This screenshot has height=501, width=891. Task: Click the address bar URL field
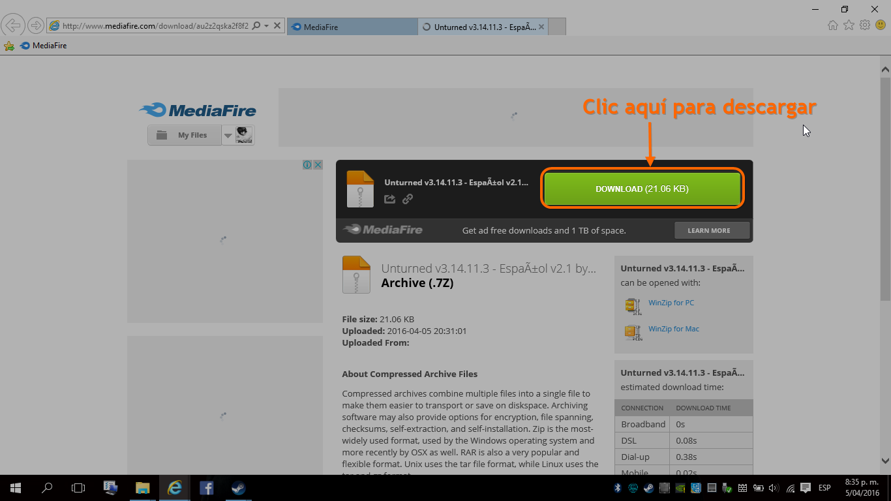[155, 26]
